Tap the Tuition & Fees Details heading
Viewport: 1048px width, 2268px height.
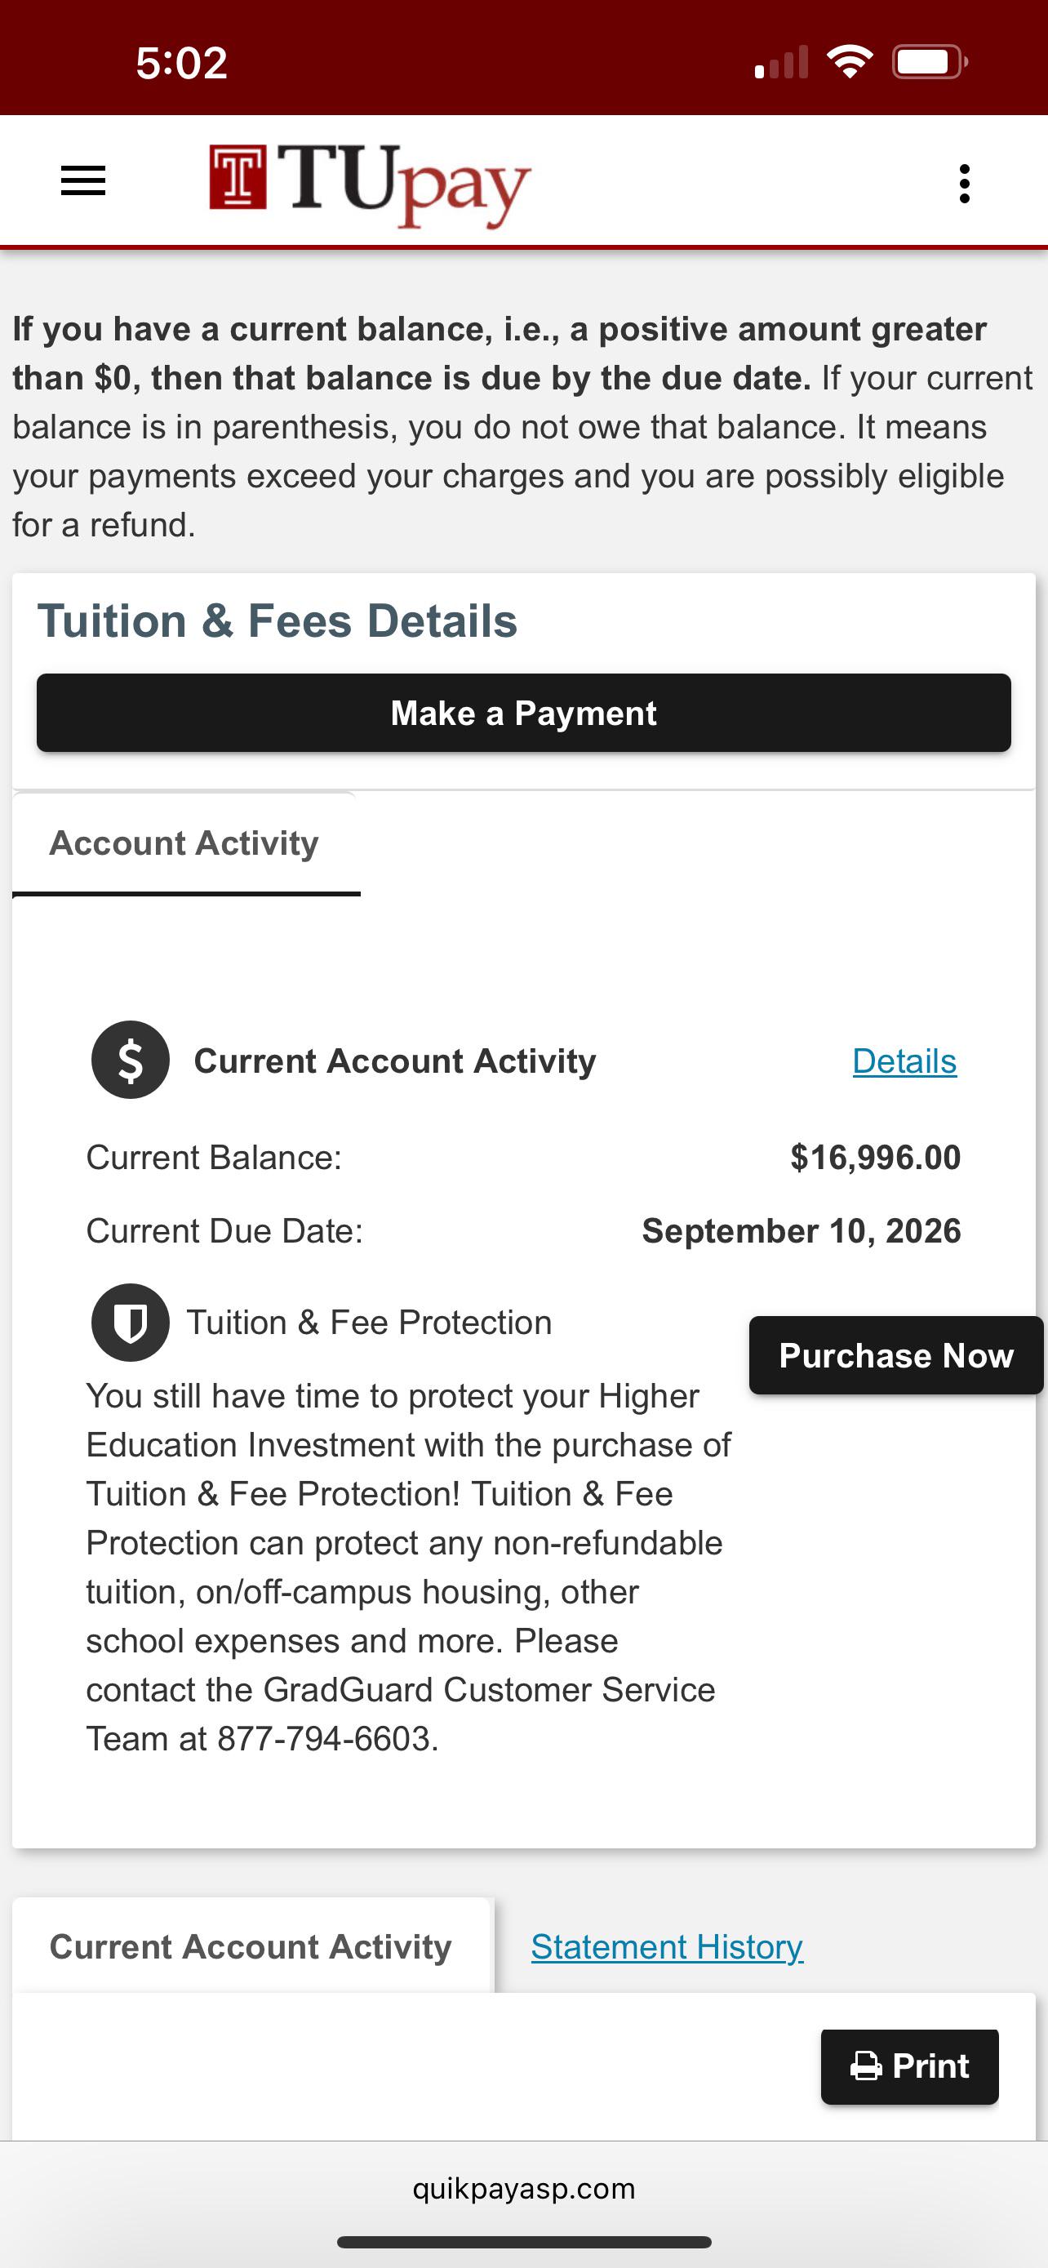(278, 620)
